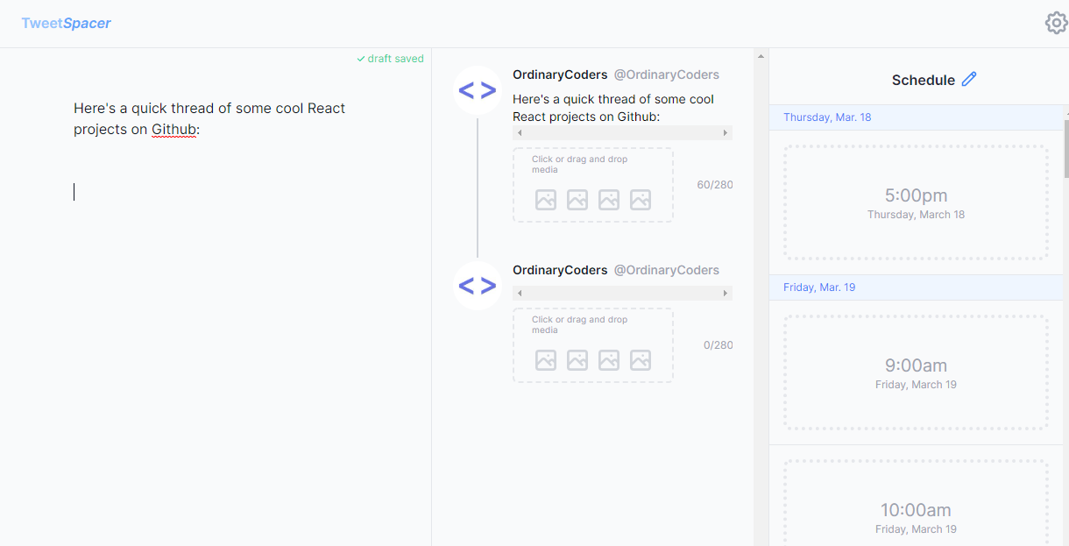Click right arrow of the 0/280 tweet scrollbar
This screenshot has width=1069, height=546.
726,294
